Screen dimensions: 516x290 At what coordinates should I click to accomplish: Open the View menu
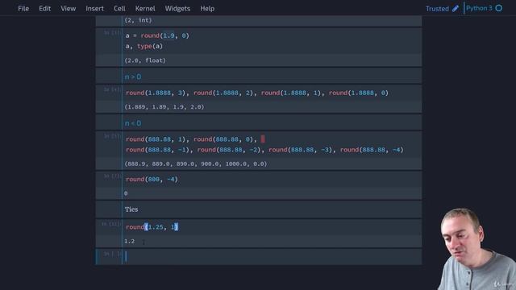[68, 9]
